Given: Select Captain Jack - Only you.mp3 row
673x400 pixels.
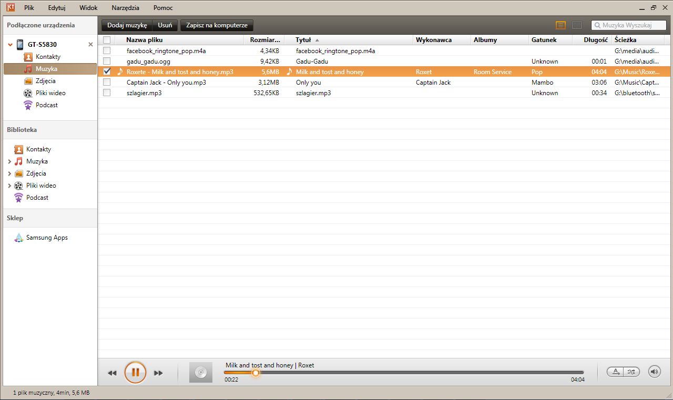Looking at the screenshot, I should 384,82.
